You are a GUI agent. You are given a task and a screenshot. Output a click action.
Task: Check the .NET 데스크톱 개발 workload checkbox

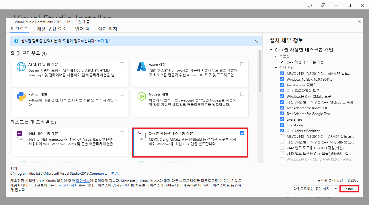pos(122,133)
